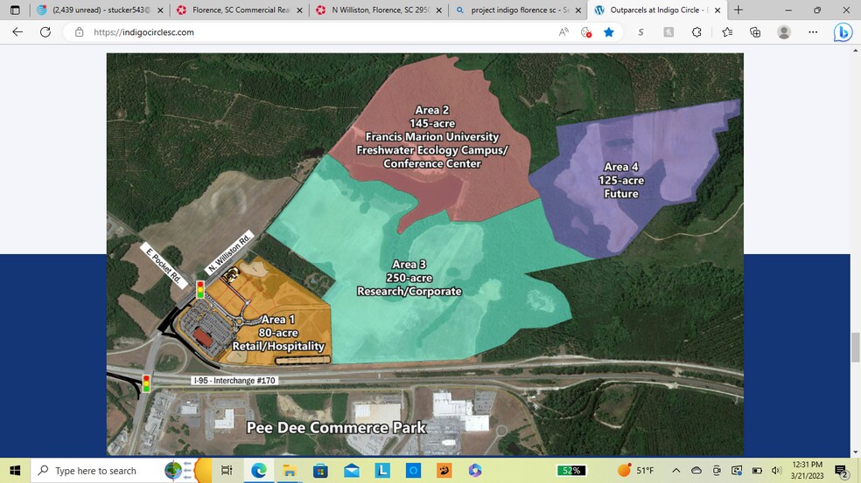Open the browser profile avatar
The width and height of the screenshot is (861, 483).
tap(784, 32)
